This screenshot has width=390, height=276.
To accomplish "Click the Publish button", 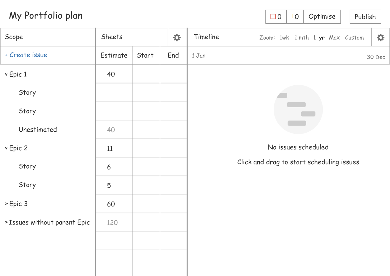I will [365, 16].
